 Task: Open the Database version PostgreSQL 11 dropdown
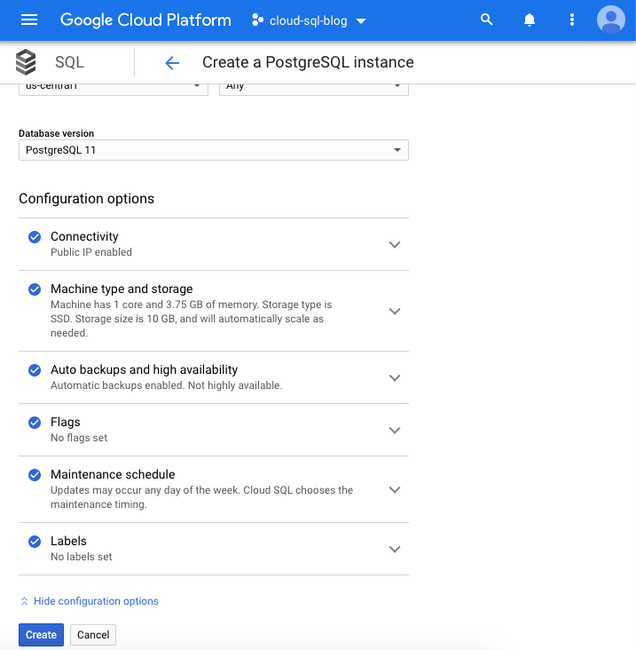point(214,150)
